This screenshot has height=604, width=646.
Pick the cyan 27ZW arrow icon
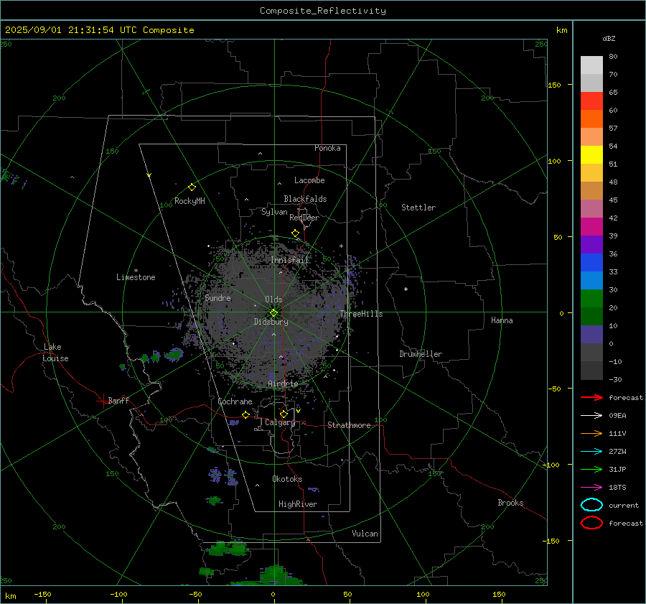pyautogui.click(x=591, y=452)
